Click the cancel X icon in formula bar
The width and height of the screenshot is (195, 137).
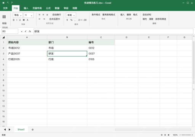click(x=22, y=32)
